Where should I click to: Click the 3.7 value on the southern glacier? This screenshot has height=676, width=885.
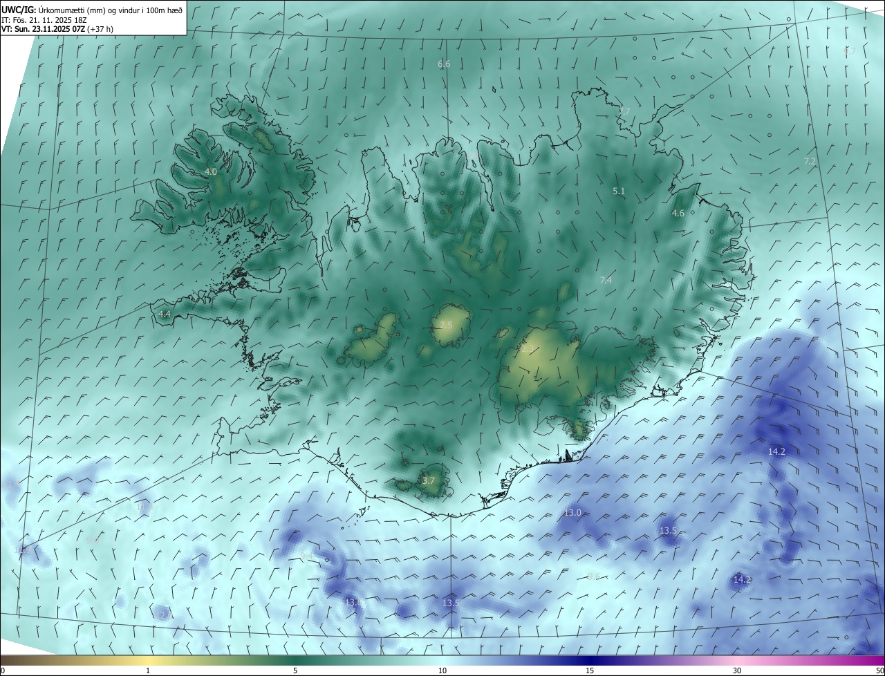click(429, 480)
